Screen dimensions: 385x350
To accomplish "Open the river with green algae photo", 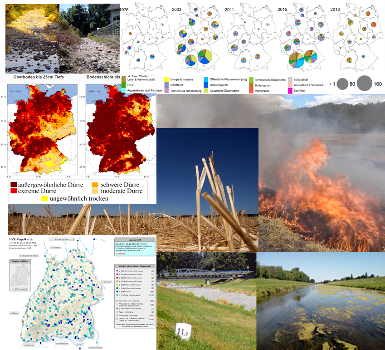I will [x=321, y=301].
